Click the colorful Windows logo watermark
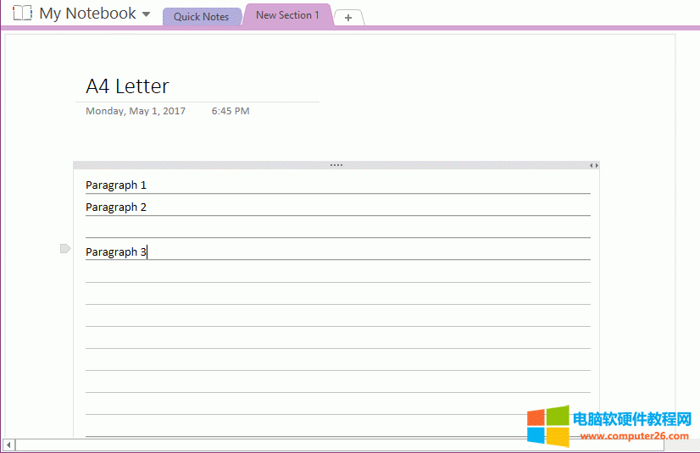The image size is (700, 453). [547, 426]
